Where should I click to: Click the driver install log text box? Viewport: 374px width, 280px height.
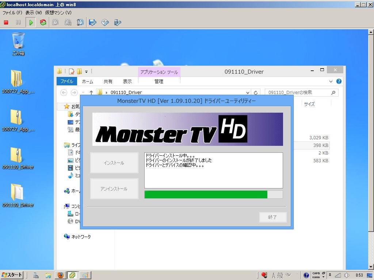pos(213,170)
